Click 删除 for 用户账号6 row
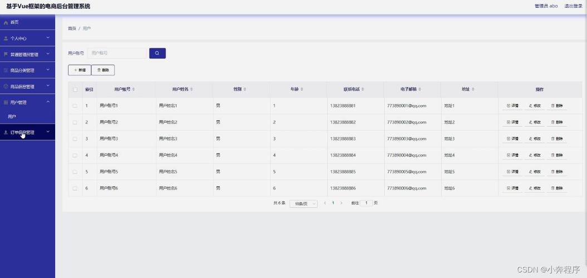587x278 pixels. tap(557, 188)
